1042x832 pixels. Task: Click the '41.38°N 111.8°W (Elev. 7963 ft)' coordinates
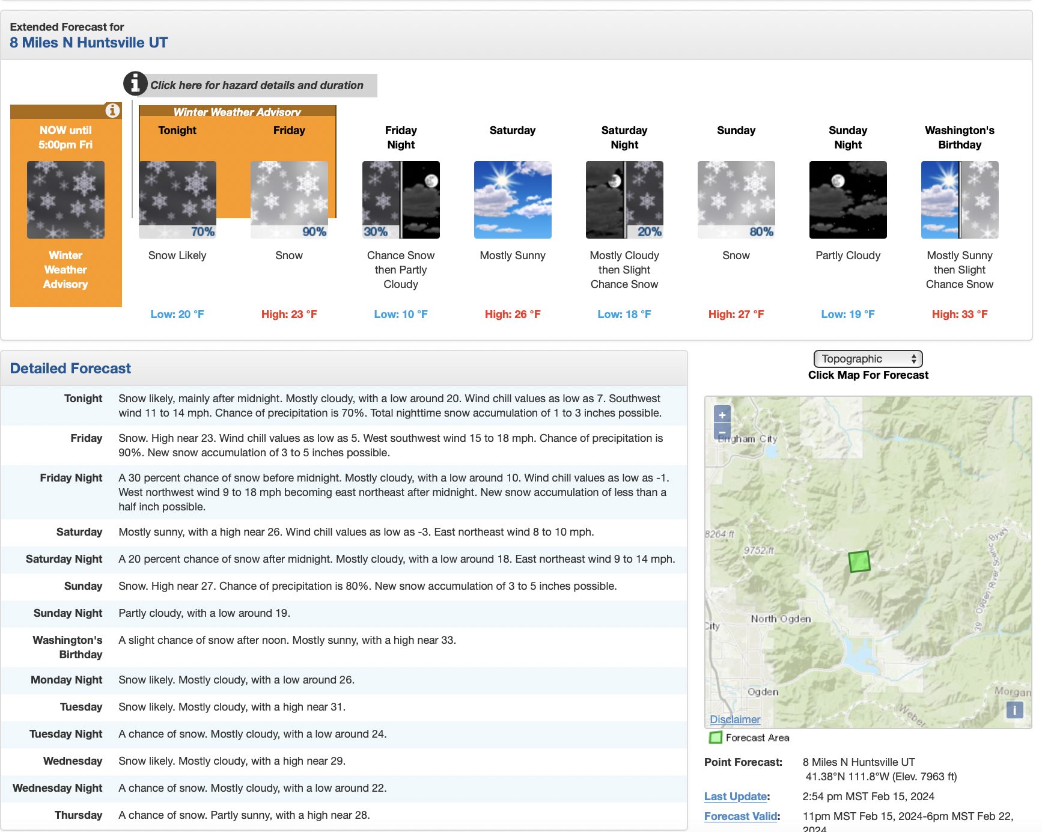[x=881, y=777]
